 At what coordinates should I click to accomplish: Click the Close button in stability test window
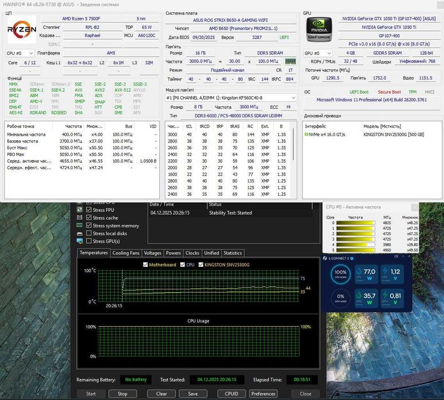(x=305, y=394)
